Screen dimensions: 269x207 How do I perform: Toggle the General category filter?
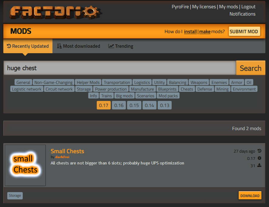(23, 82)
